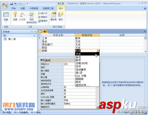Screen dimensions: 149x115
Task: Click the 说明 column header
Action: pyautogui.click(x=122, y=35)
